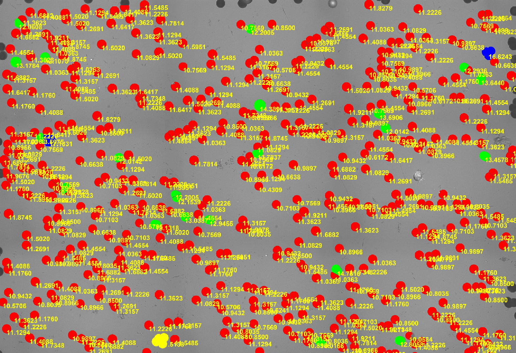Click the green marker labeled 12.8058
This screenshot has height=353, width=516.
pyautogui.click(x=400, y=341)
